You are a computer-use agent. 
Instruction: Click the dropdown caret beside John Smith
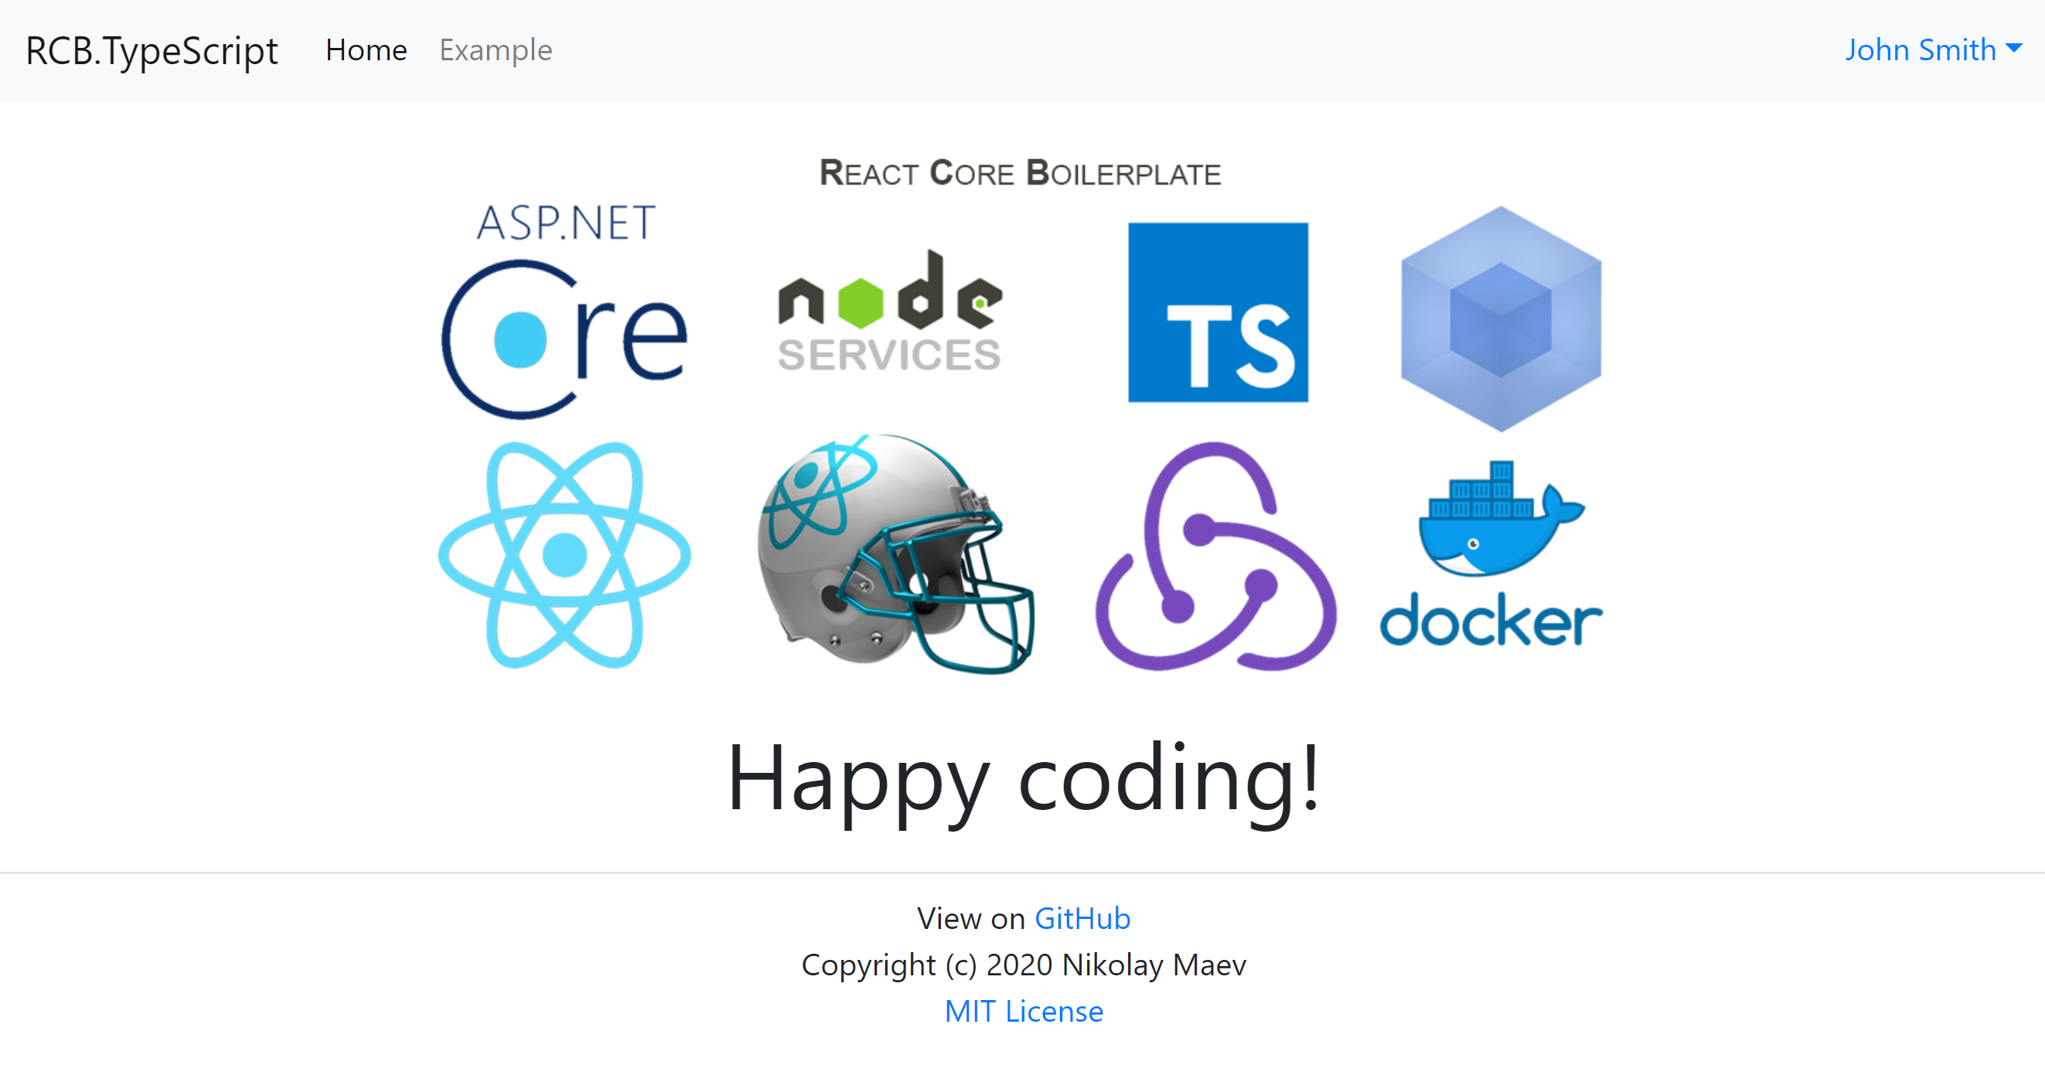pos(2014,49)
